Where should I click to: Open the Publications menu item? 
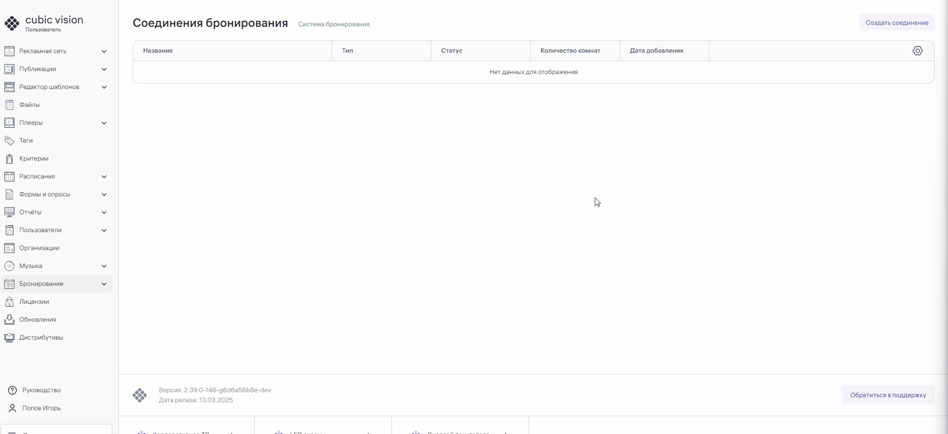click(38, 69)
